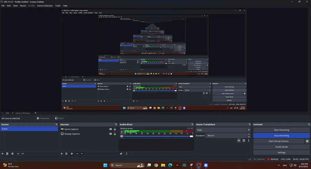Toggle lock on Display Capture source
This screenshot has height=169, width=311.
click(115, 134)
